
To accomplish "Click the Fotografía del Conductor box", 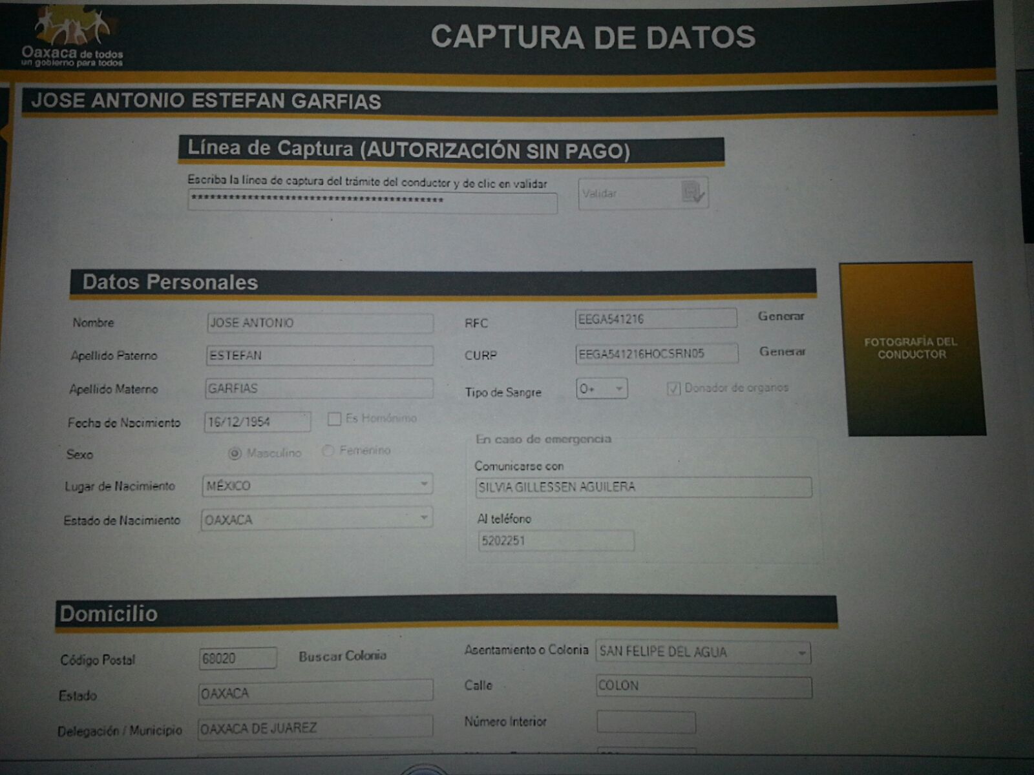I will coord(912,349).
